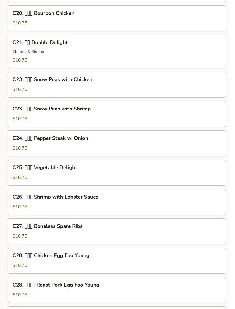Choose Snow Peas with Chicken
Screen dimensions: 235x309
pos(117,85)
